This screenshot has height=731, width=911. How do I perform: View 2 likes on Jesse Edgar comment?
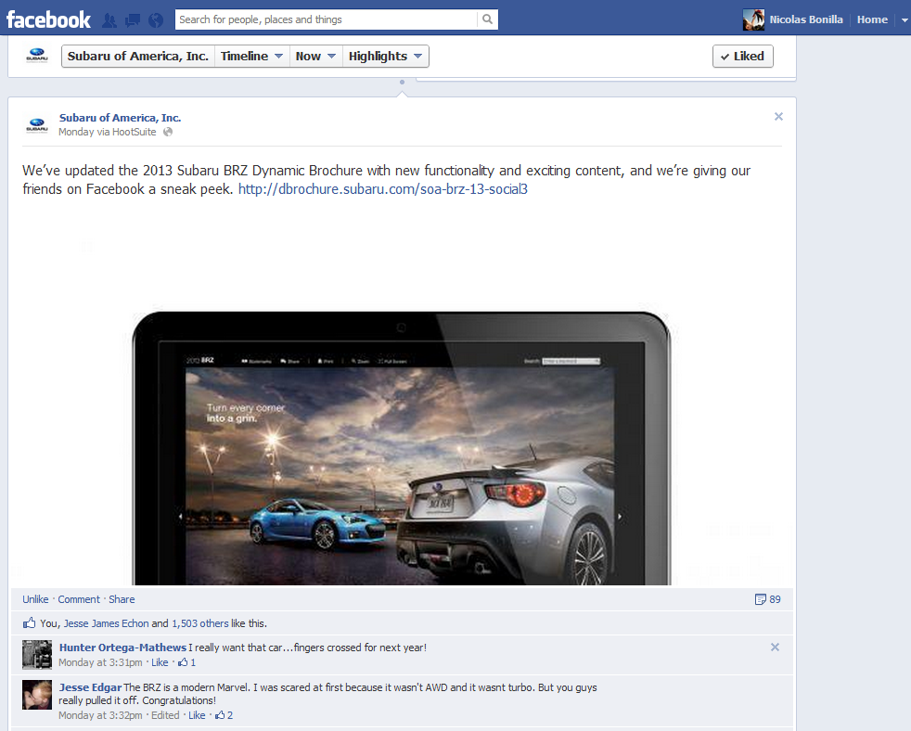pyautogui.click(x=225, y=715)
